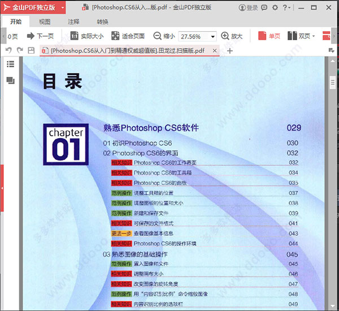Screen dimensions: 339x311
Task: Click the red continuous-scroll layout icon
Action: pyautogui.click(x=326, y=36)
